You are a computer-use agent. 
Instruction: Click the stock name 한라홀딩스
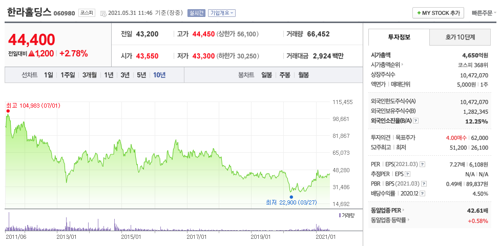[x=29, y=12]
